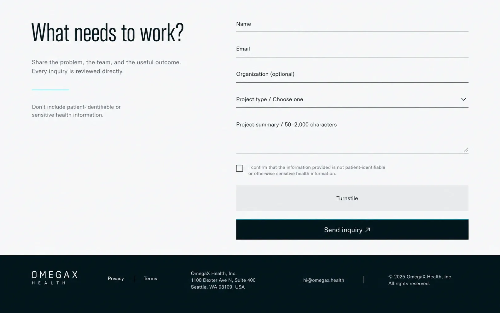
Task: Submit with the Send inquiry button
Action: click(352, 229)
